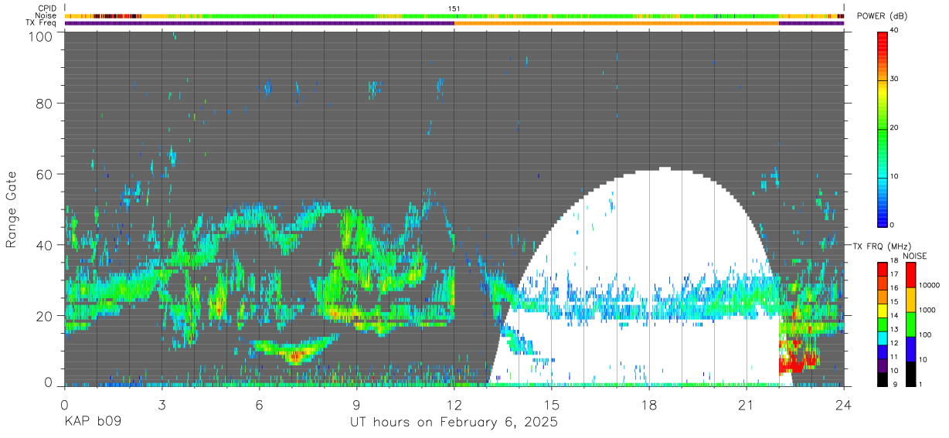949x438 pixels.
Task: Click the Noise indicator bar above the plot
Action: [454, 15]
